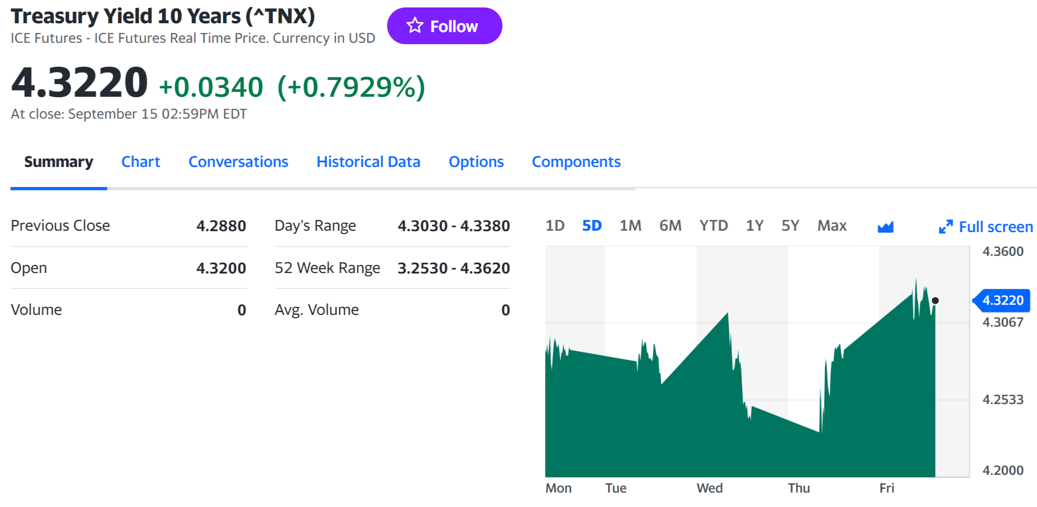1037x507 pixels.
Task: Select the 5D chart range
Action: point(592,226)
